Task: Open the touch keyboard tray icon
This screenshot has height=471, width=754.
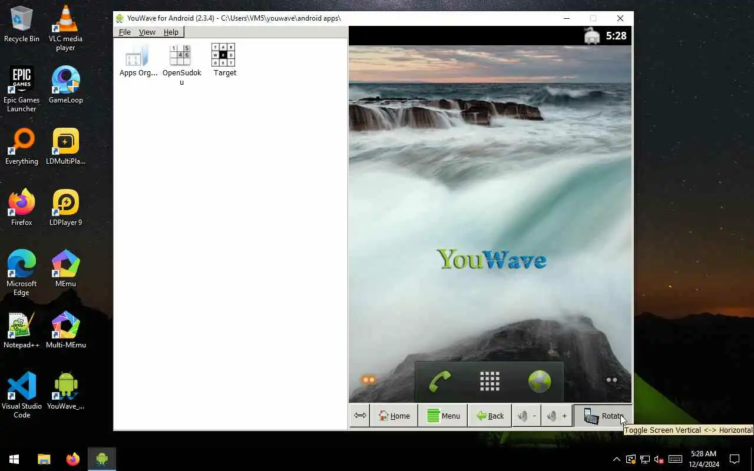Action: tap(676, 459)
